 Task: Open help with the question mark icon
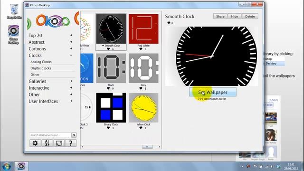click(x=71, y=143)
